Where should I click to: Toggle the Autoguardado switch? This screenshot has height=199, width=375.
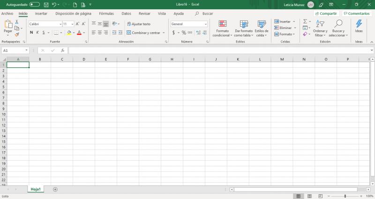34,4
